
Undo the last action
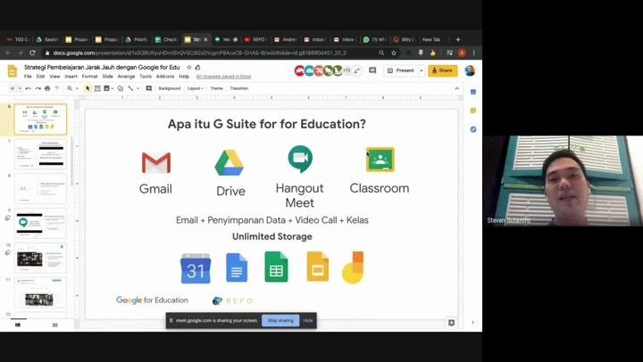(28, 88)
